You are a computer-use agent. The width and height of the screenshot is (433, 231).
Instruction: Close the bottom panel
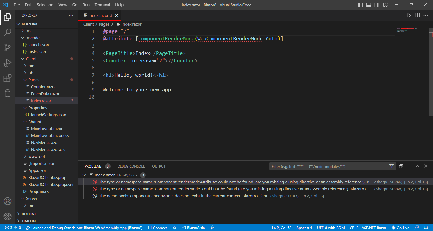coord(426,166)
